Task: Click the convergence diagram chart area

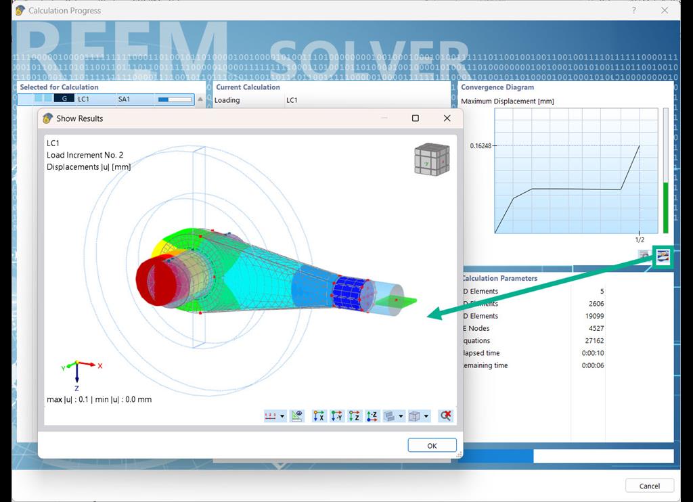Action: [x=576, y=170]
